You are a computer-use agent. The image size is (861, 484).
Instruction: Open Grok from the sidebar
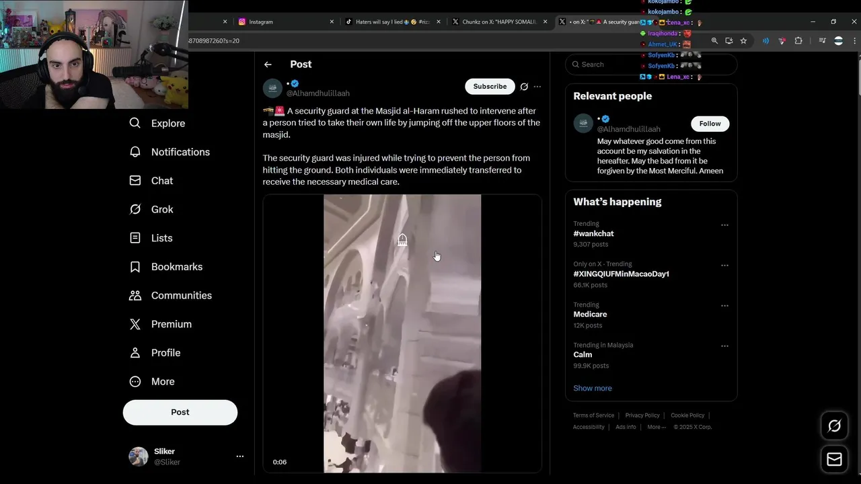[151, 209]
